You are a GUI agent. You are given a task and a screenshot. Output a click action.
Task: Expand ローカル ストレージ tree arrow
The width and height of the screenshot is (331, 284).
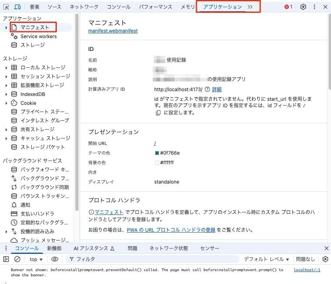point(6,68)
